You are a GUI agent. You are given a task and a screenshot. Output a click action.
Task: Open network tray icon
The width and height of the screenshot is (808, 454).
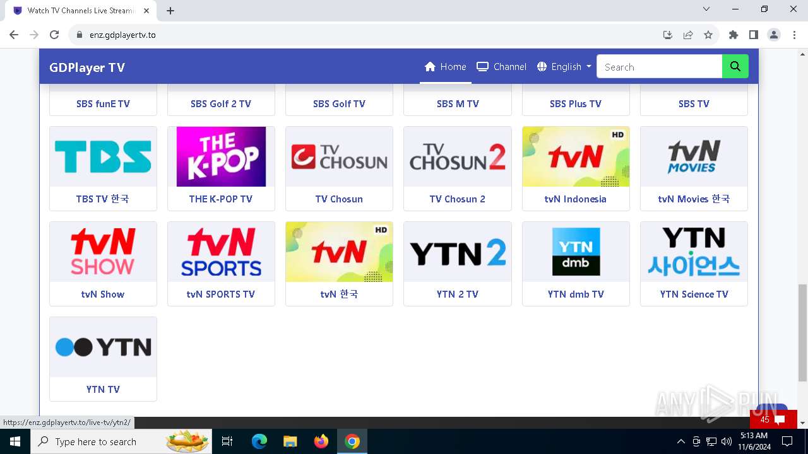pos(711,441)
